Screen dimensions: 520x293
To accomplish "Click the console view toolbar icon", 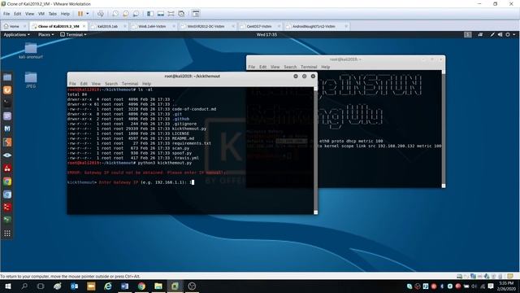I will (196, 14).
